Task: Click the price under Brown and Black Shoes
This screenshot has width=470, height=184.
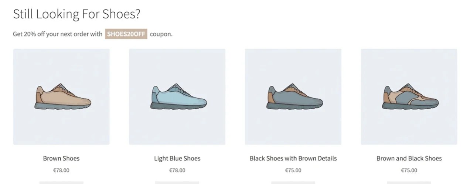Action: (409, 170)
